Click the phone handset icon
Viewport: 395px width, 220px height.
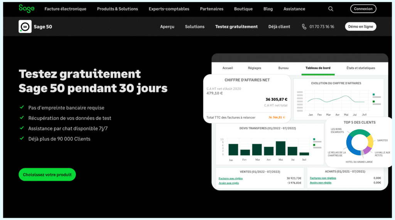pyautogui.click(x=304, y=27)
